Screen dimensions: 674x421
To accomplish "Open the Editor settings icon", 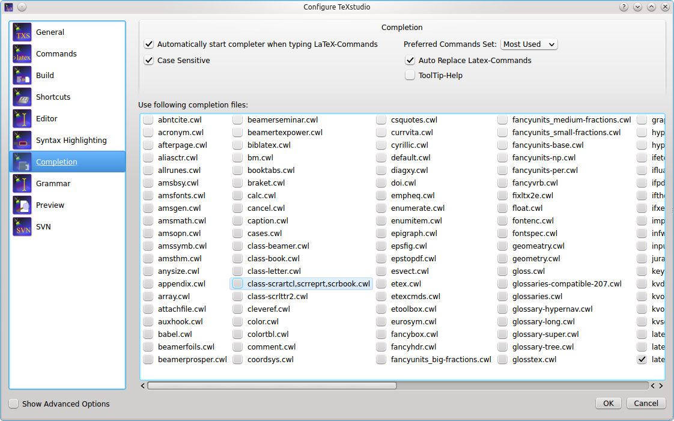I will click(x=22, y=119).
